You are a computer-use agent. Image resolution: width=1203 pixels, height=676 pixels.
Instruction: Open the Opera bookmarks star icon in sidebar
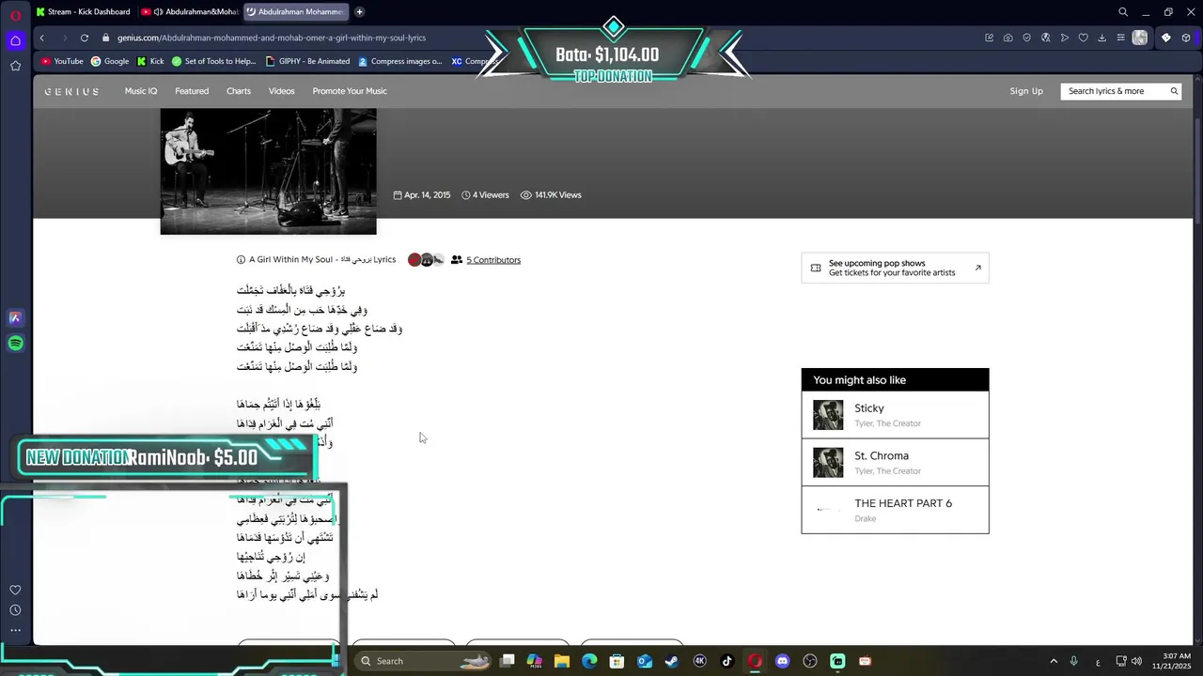[x=15, y=66]
